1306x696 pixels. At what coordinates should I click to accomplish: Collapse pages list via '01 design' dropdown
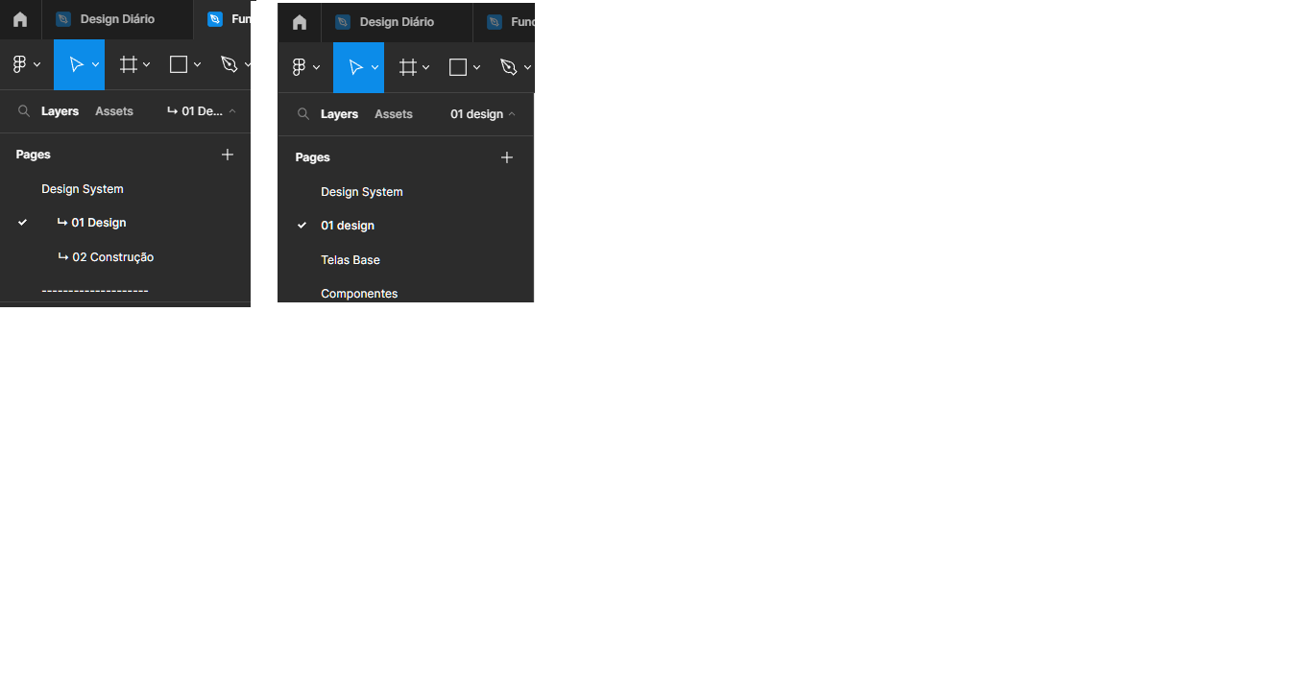[x=483, y=114]
